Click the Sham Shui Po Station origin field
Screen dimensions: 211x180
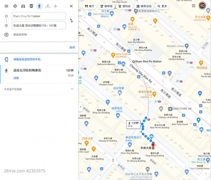click(39, 16)
